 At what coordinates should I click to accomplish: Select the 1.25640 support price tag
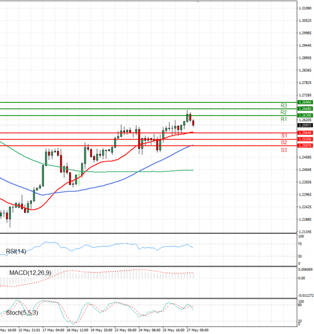(305, 133)
